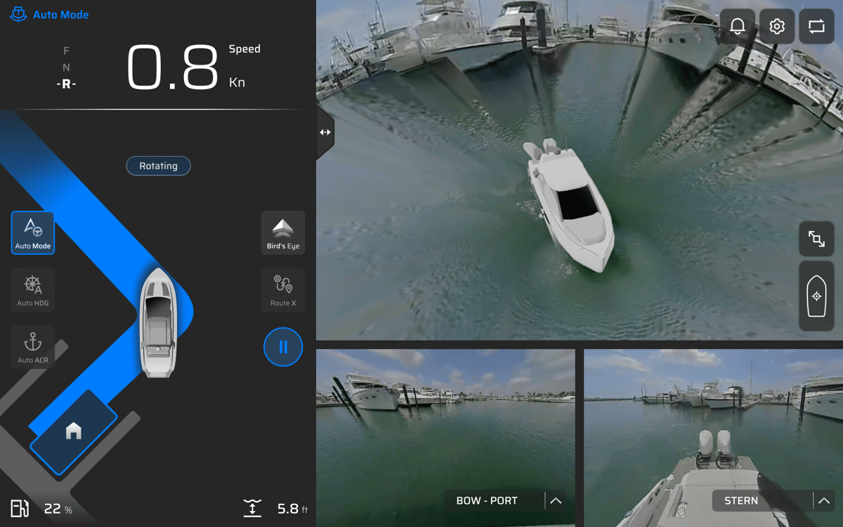Click the water depth icon
The width and height of the screenshot is (843, 527).
pos(252,508)
